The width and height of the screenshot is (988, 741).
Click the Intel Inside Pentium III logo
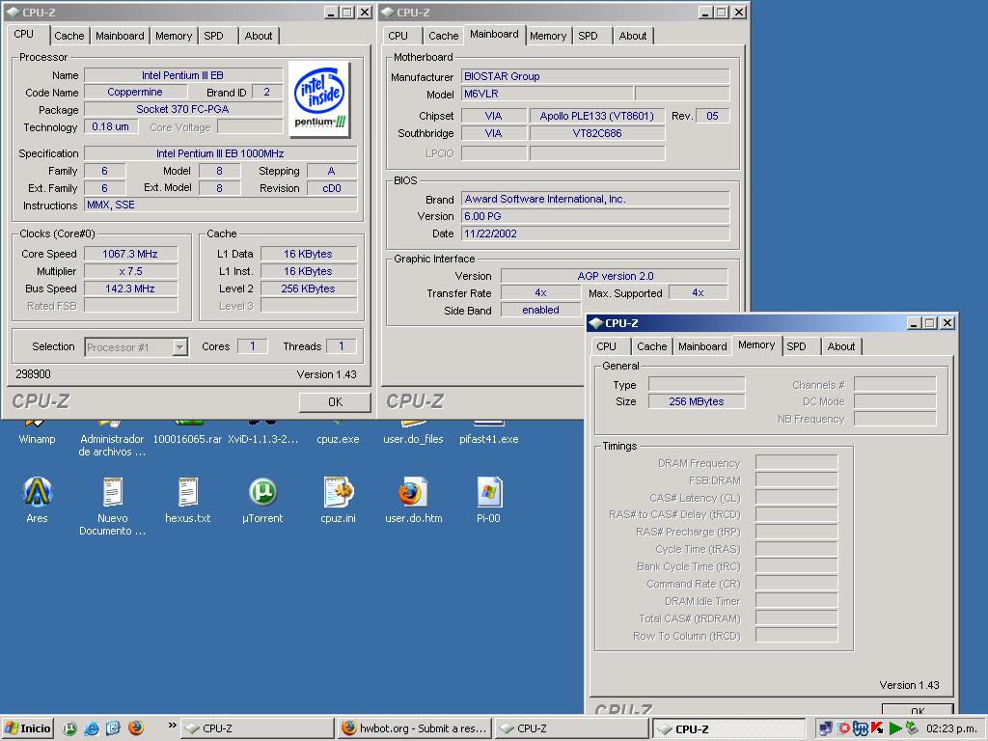click(x=320, y=99)
